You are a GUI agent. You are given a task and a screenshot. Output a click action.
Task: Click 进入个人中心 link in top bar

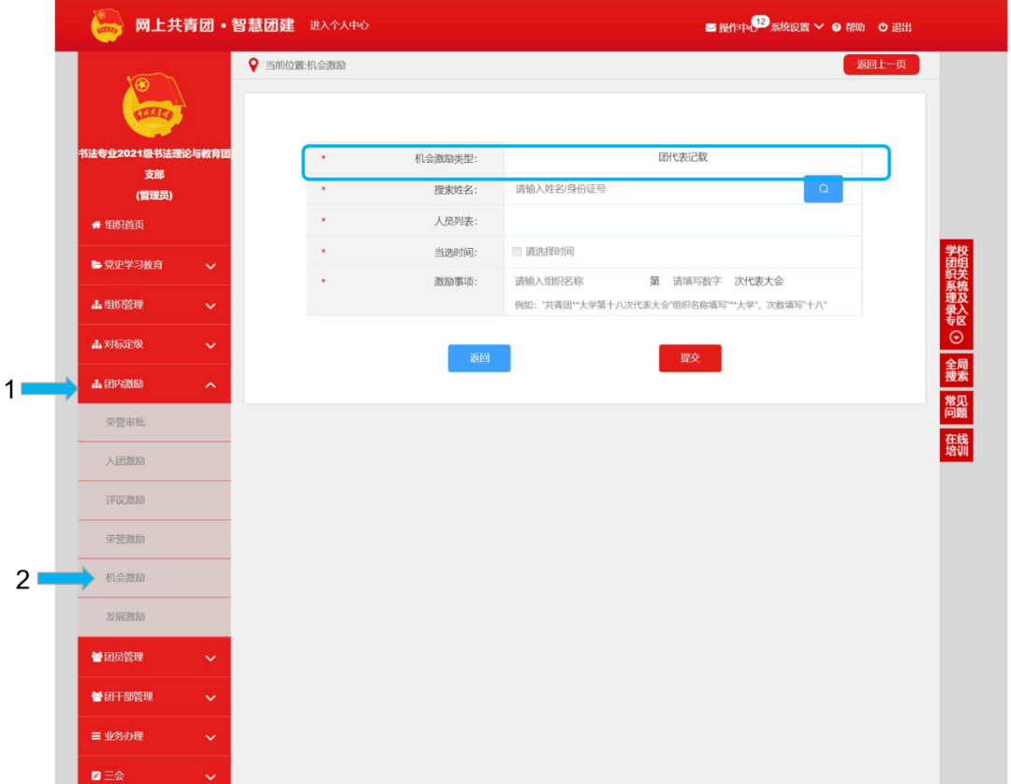click(x=337, y=27)
